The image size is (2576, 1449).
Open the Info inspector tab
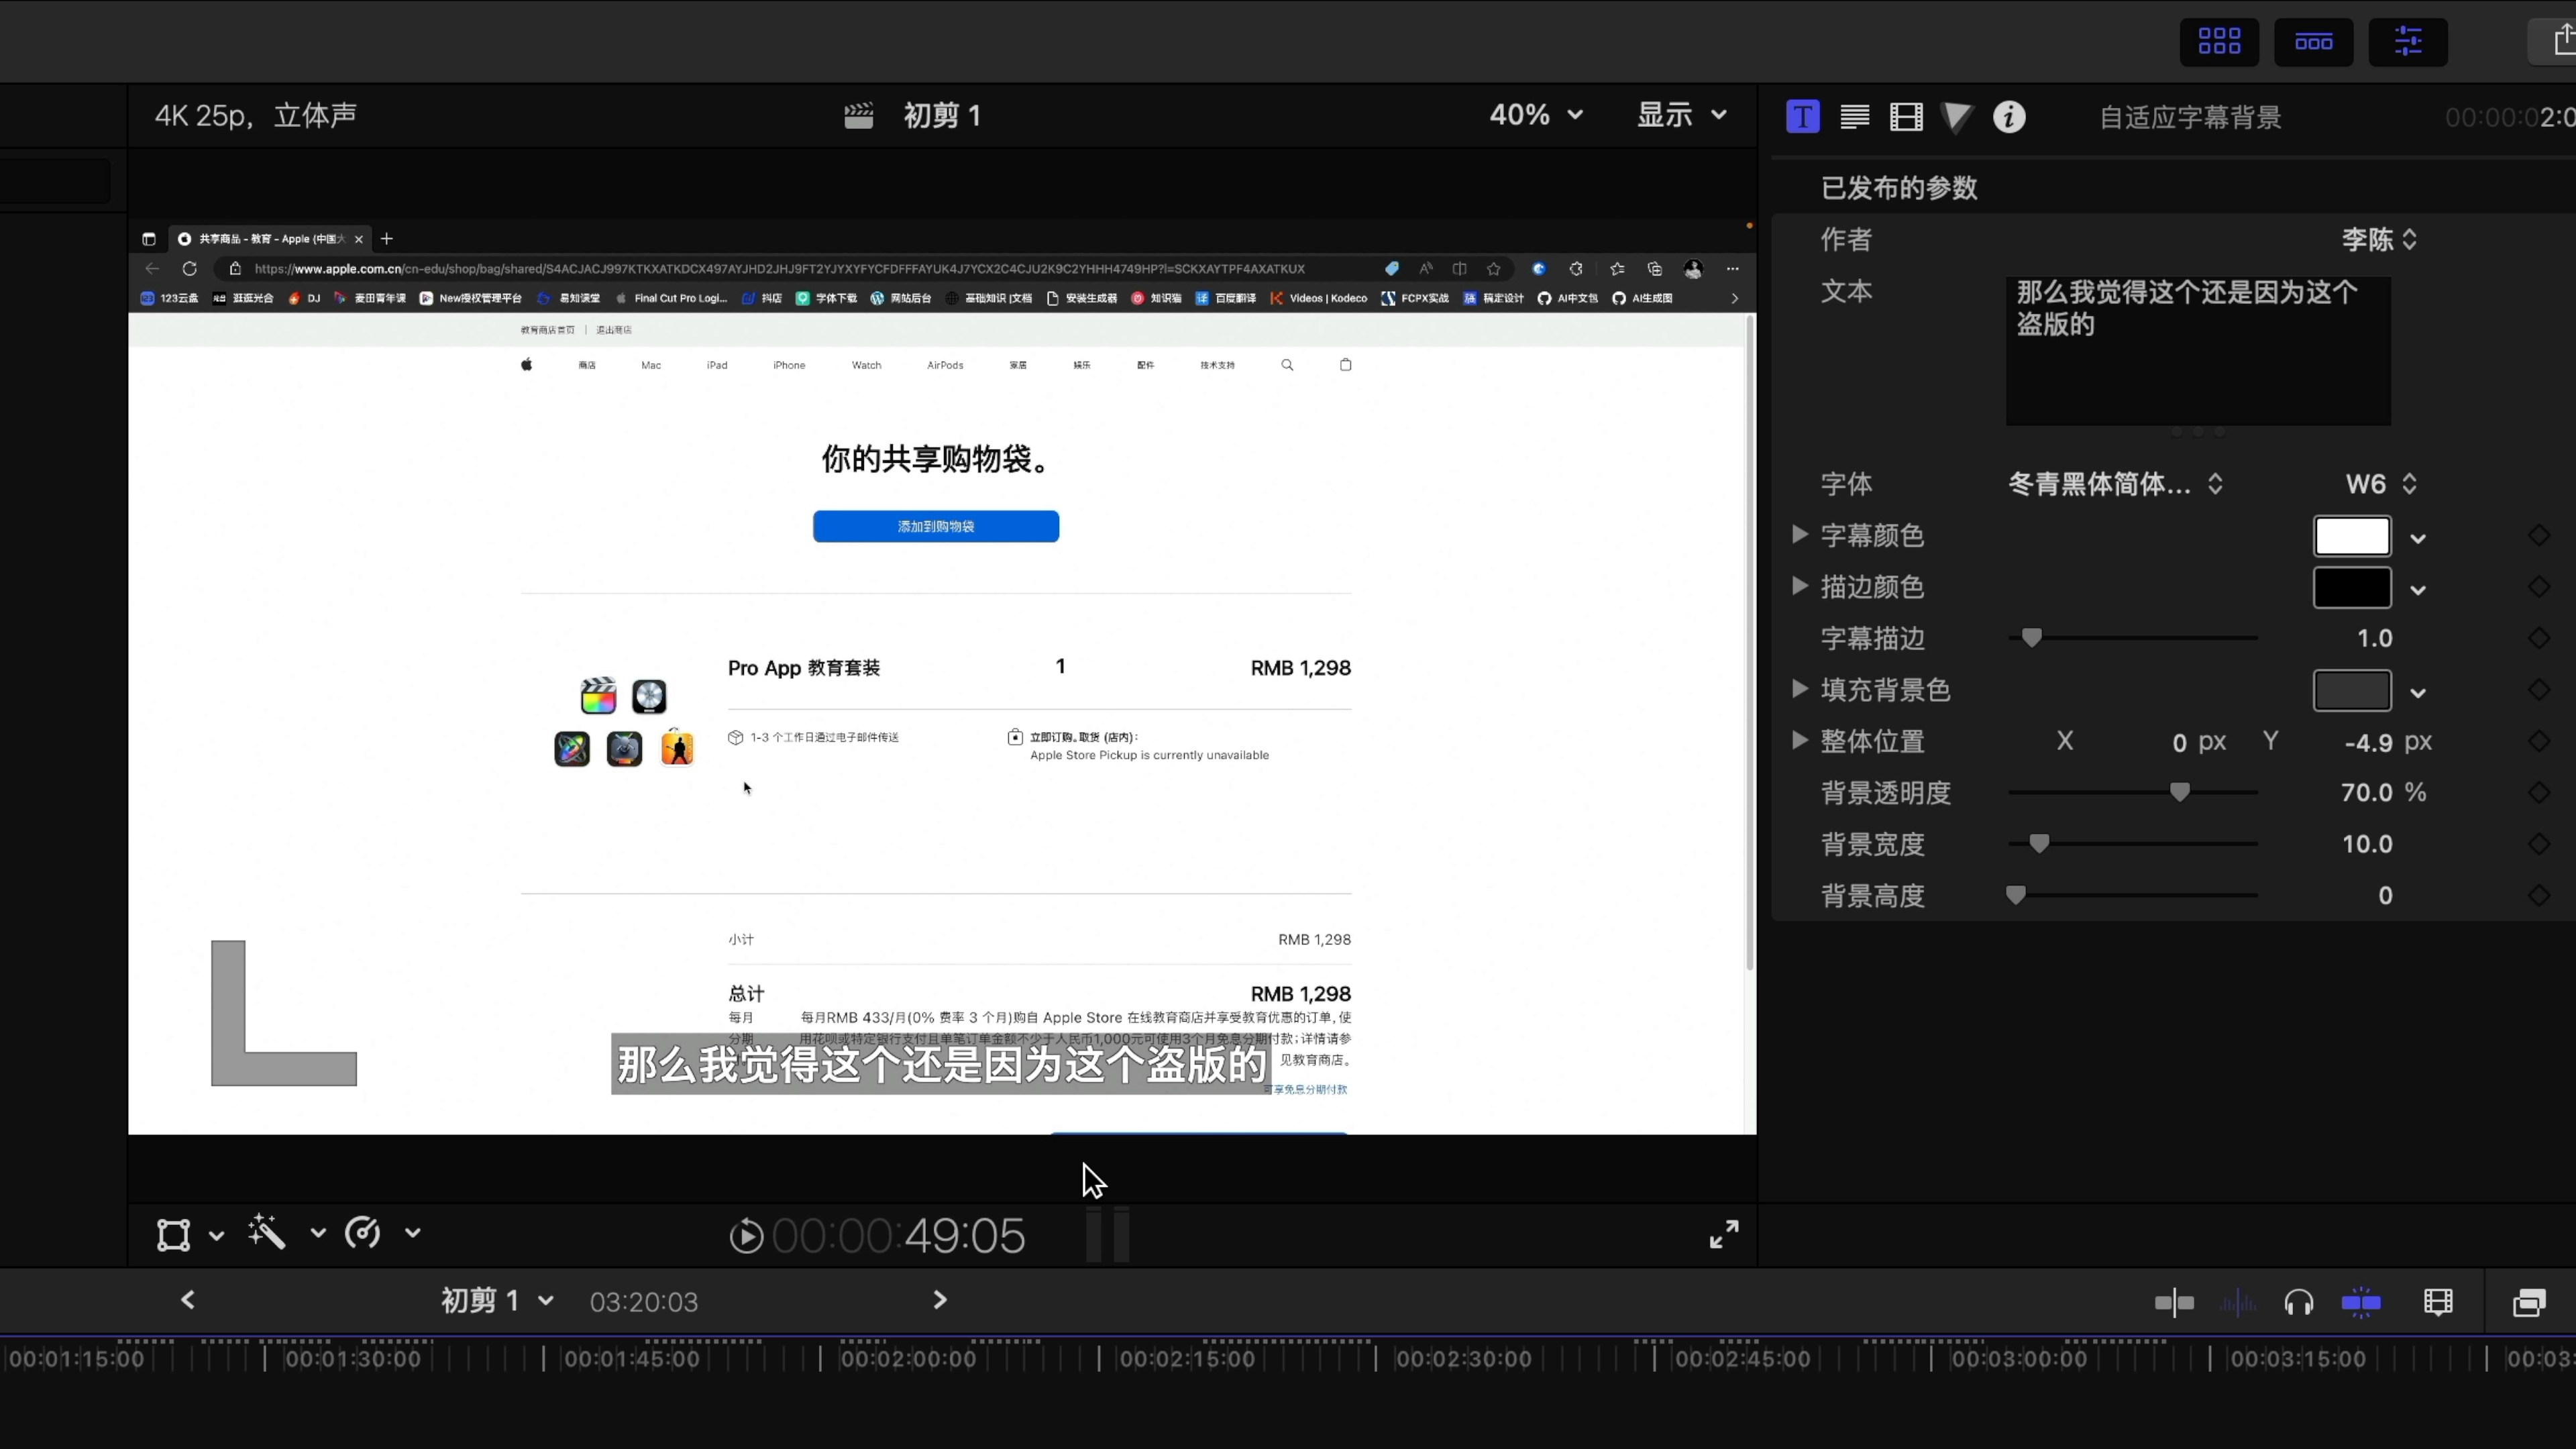[x=2009, y=117]
